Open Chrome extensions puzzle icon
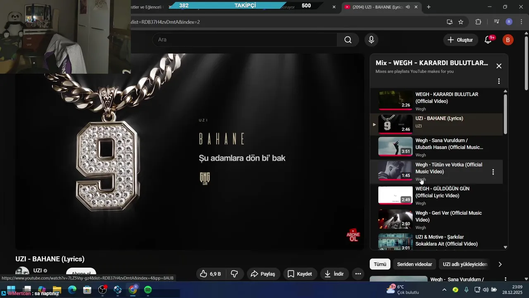The width and height of the screenshot is (529, 298). click(478, 22)
